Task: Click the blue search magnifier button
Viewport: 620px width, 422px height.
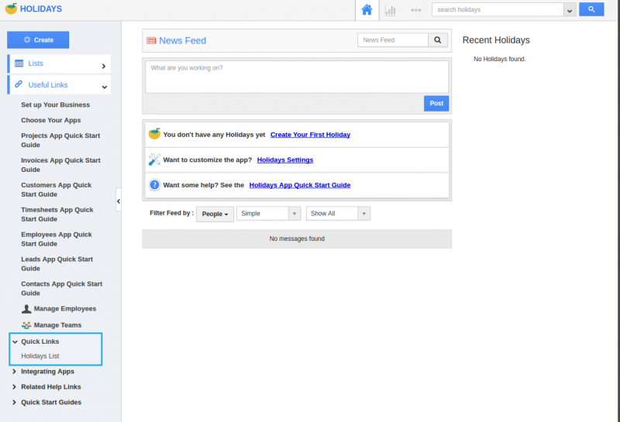Action: [591, 9]
